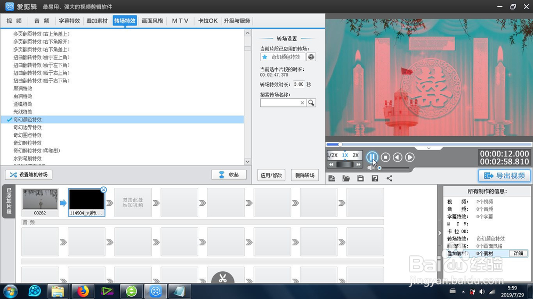This screenshot has width=533, height=299.
Task: Save project with floppy disk icon
Action: click(x=360, y=178)
